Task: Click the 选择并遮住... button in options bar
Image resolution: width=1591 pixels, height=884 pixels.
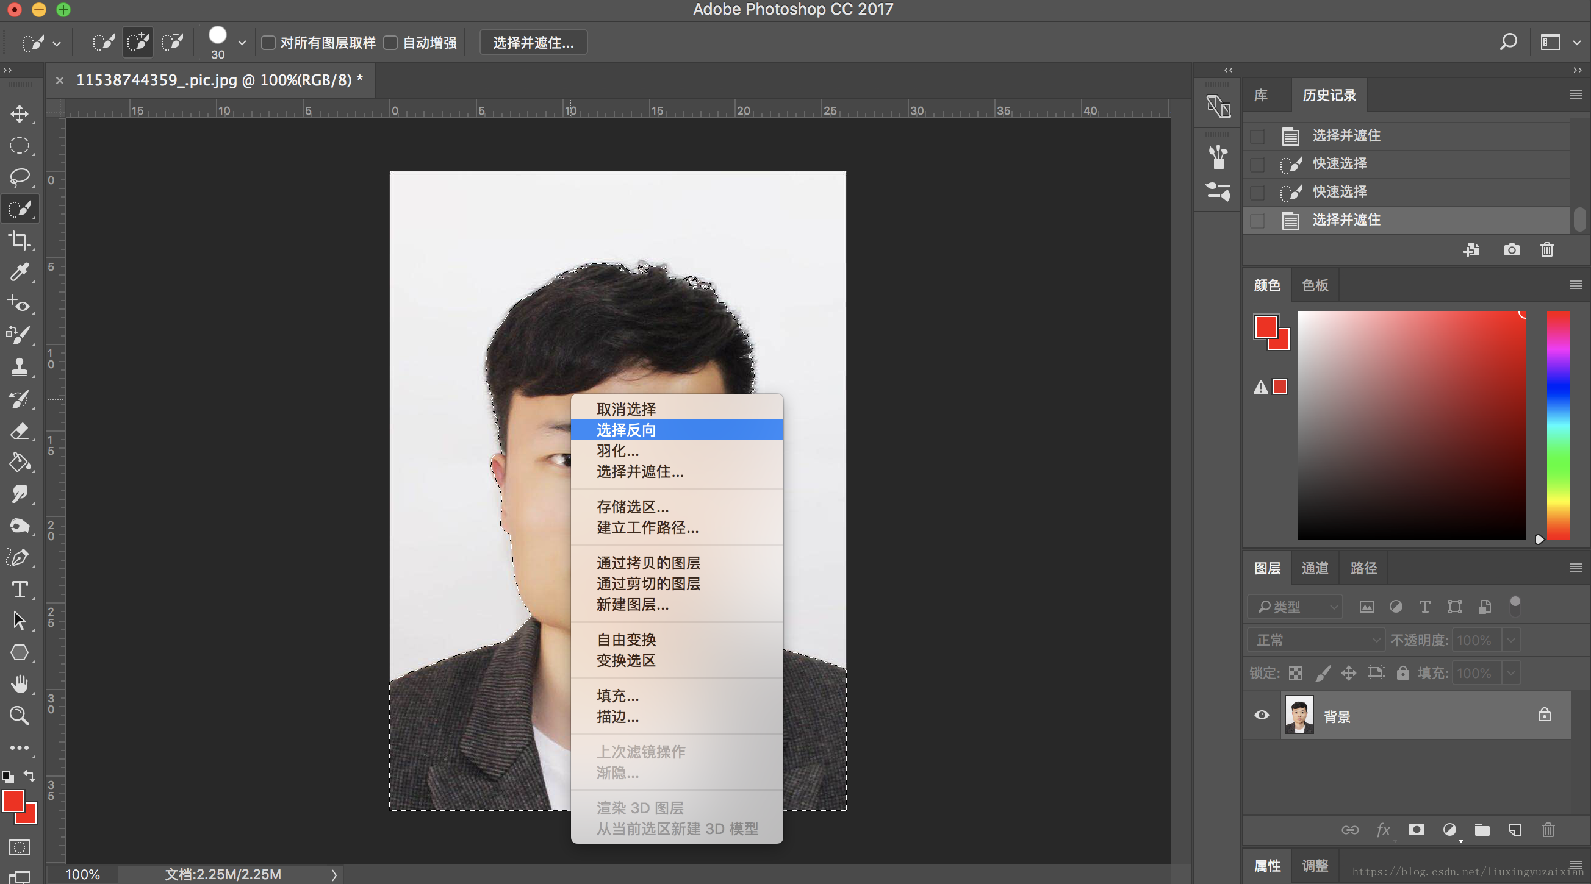Action: 533,43
